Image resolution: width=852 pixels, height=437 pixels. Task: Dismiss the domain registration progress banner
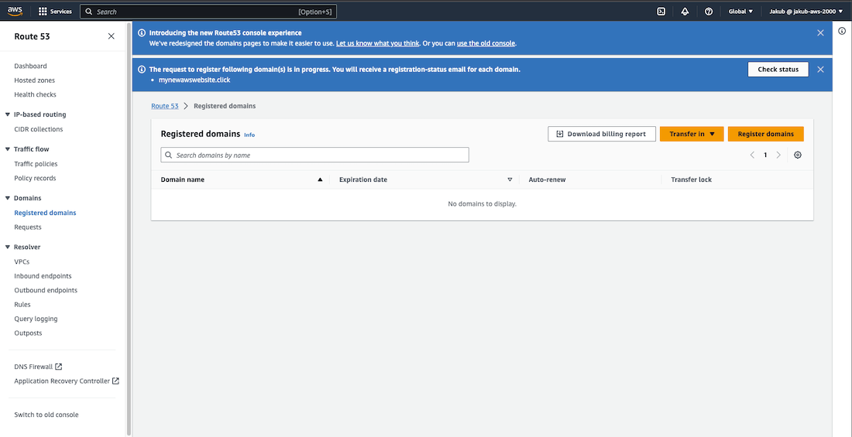click(x=820, y=70)
